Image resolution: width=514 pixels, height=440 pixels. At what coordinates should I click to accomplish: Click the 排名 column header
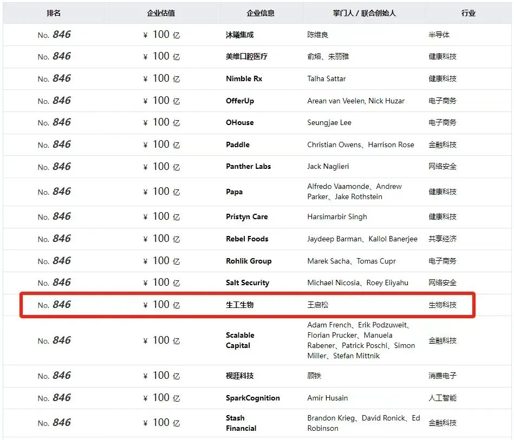(54, 13)
